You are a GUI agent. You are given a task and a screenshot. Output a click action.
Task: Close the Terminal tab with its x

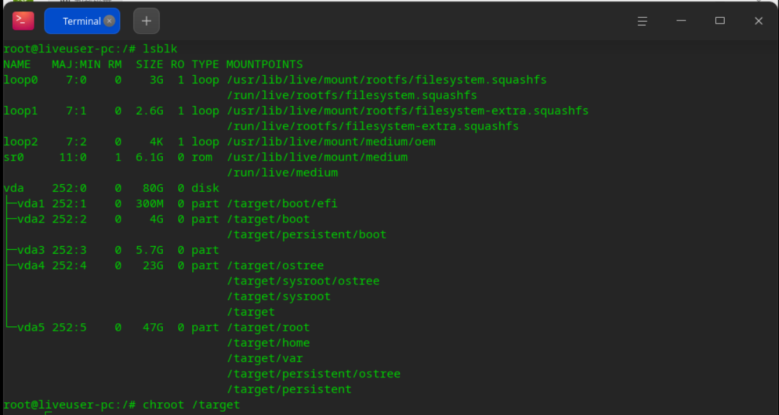coord(109,21)
